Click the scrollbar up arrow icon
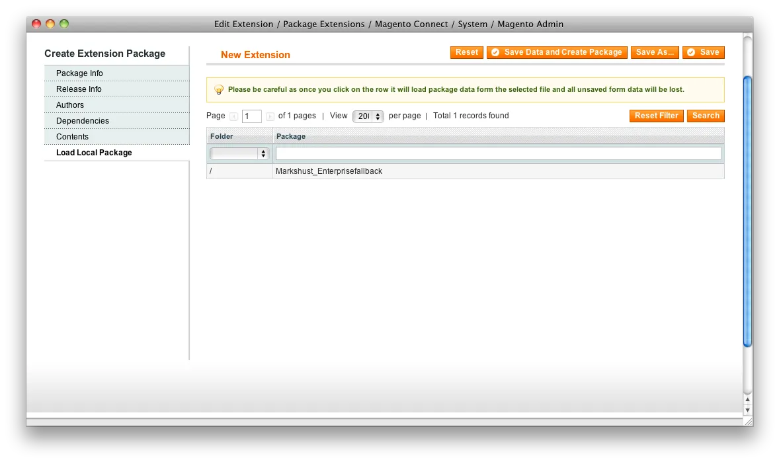The image size is (779, 462). pyautogui.click(x=747, y=401)
